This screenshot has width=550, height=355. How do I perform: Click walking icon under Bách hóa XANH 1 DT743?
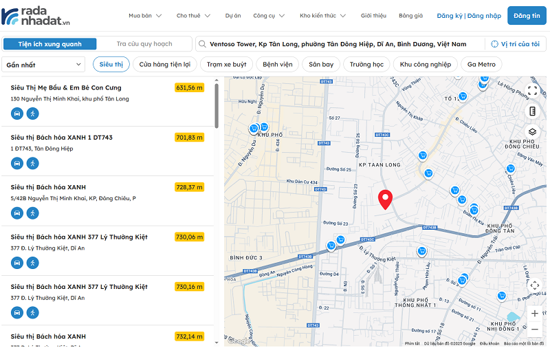pos(33,163)
